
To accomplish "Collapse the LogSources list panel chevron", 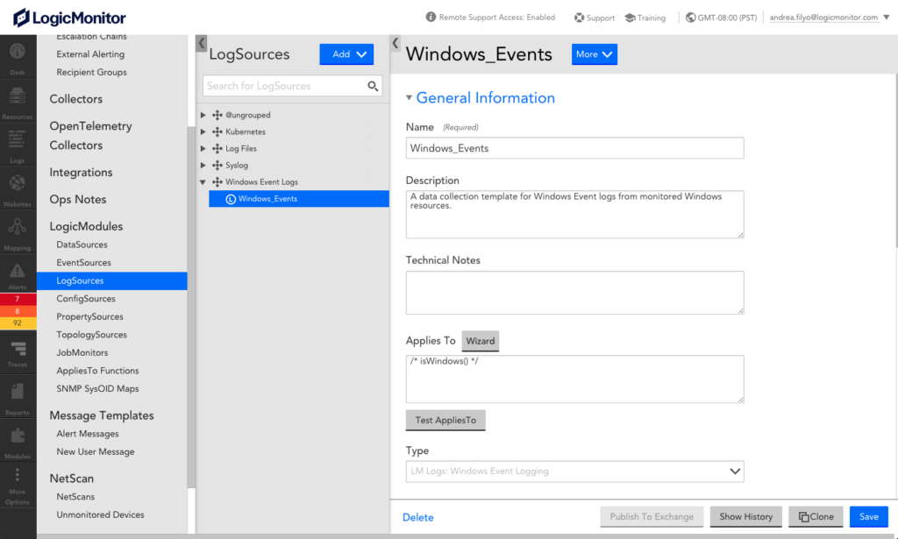I will pyautogui.click(x=396, y=43).
